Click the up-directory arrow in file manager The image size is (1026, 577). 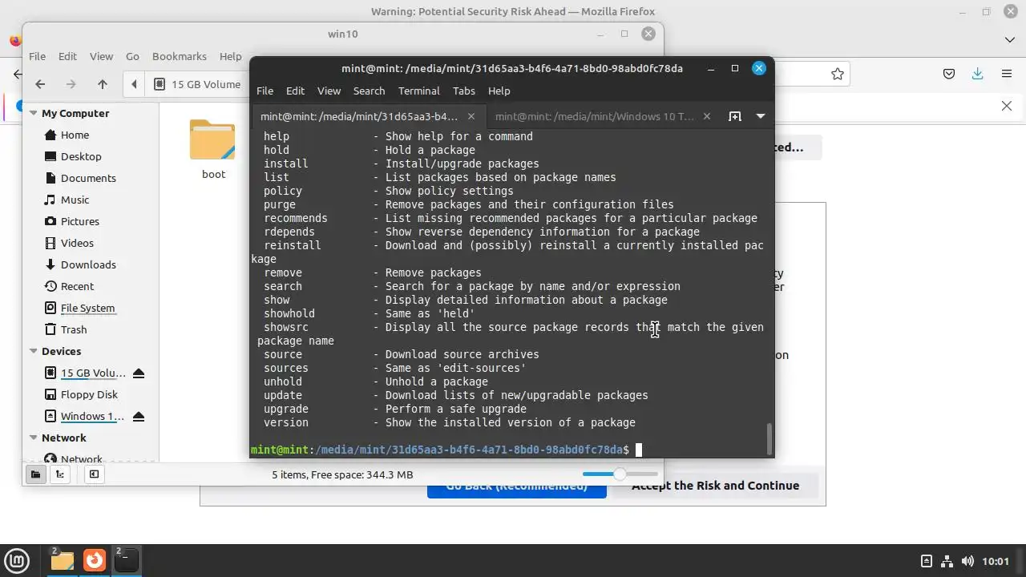(103, 84)
